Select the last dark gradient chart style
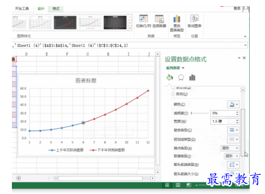This screenshot has width=265, height=194. point(115,23)
